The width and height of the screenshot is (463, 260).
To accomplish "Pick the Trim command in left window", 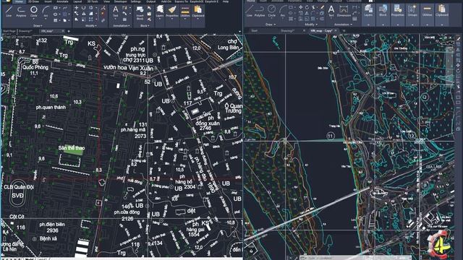I will point(103,8).
